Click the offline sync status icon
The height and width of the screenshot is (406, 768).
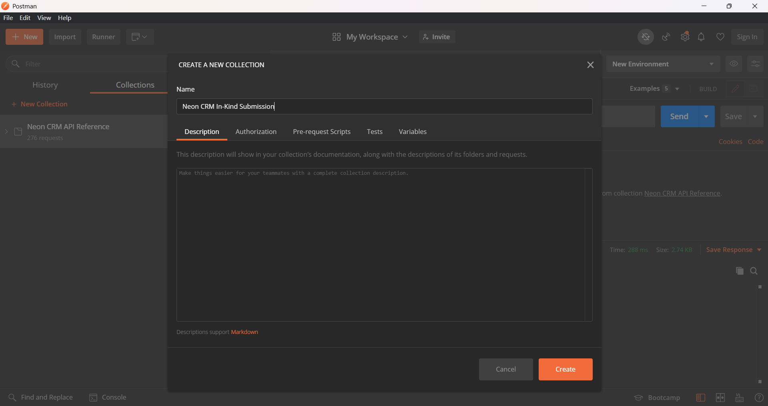[646, 37]
